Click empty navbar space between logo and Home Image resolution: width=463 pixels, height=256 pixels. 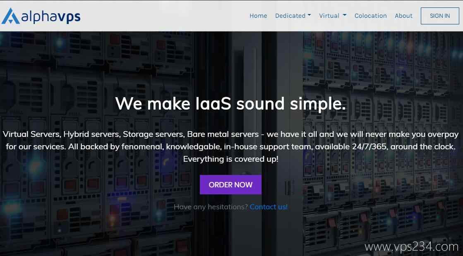pyautogui.click(x=166, y=16)
